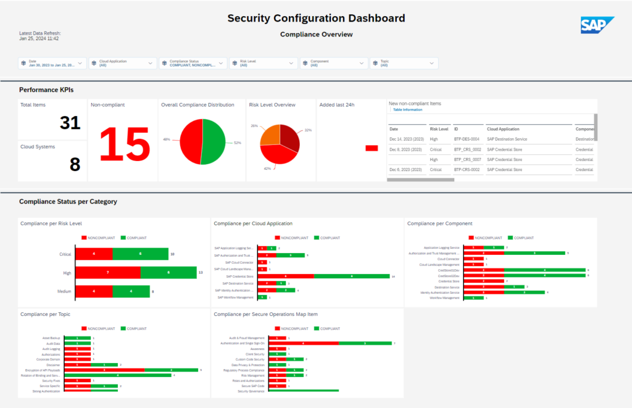Click the SAP logo
Image resolution: width=632 pixels, height=408 pixels.
[x=597, y=25]
